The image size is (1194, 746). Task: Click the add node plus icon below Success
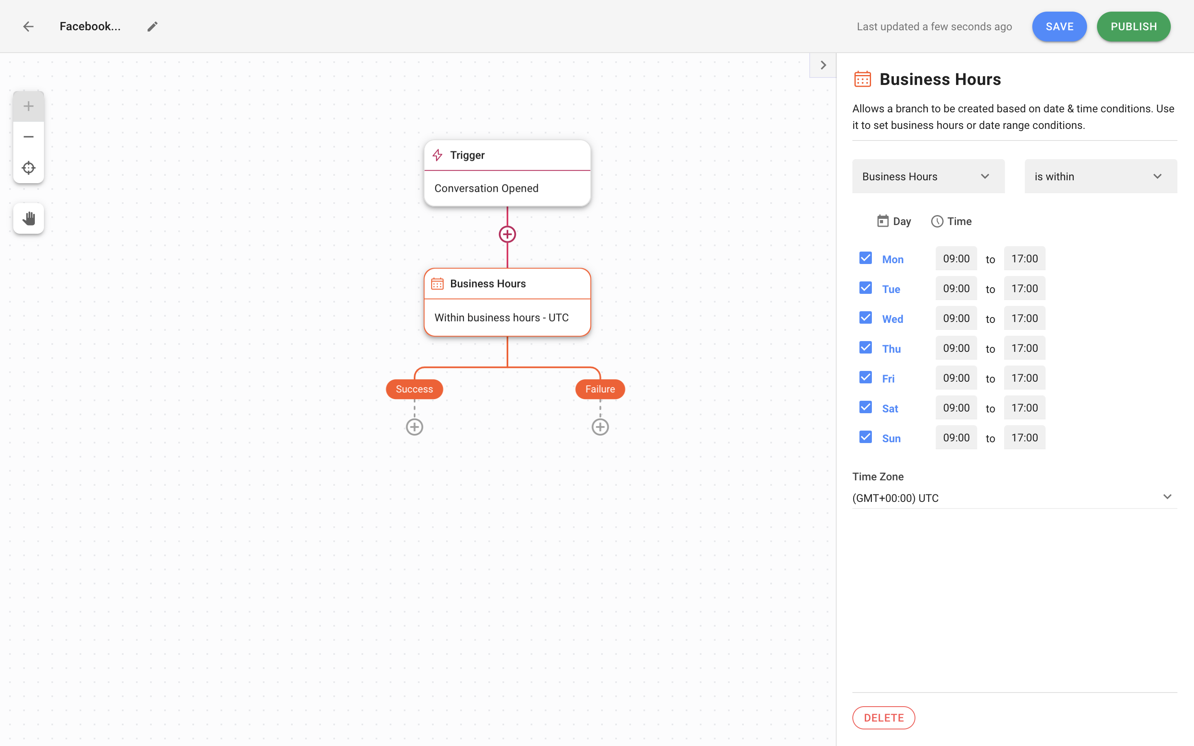pyautogui.click(x=413, y=426)
